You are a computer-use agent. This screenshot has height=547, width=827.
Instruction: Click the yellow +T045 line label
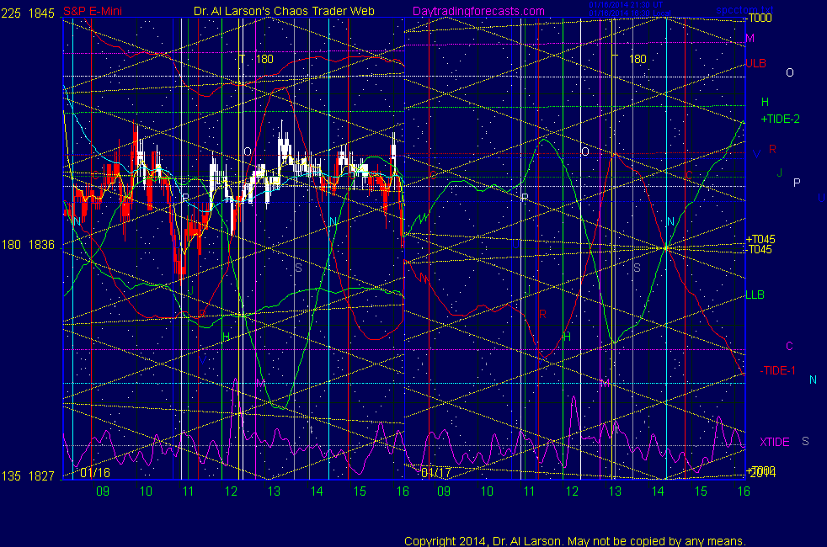coord(760,239)
